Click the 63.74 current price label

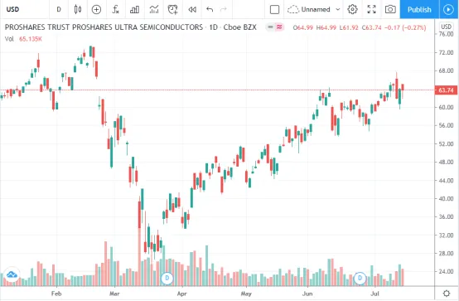point(446,90)
